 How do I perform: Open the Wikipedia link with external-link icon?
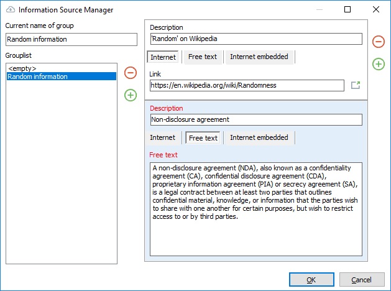(x=356, y=85)
